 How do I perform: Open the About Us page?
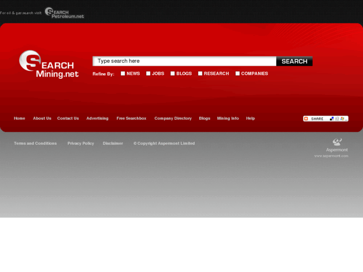click(x=42, y=118)
